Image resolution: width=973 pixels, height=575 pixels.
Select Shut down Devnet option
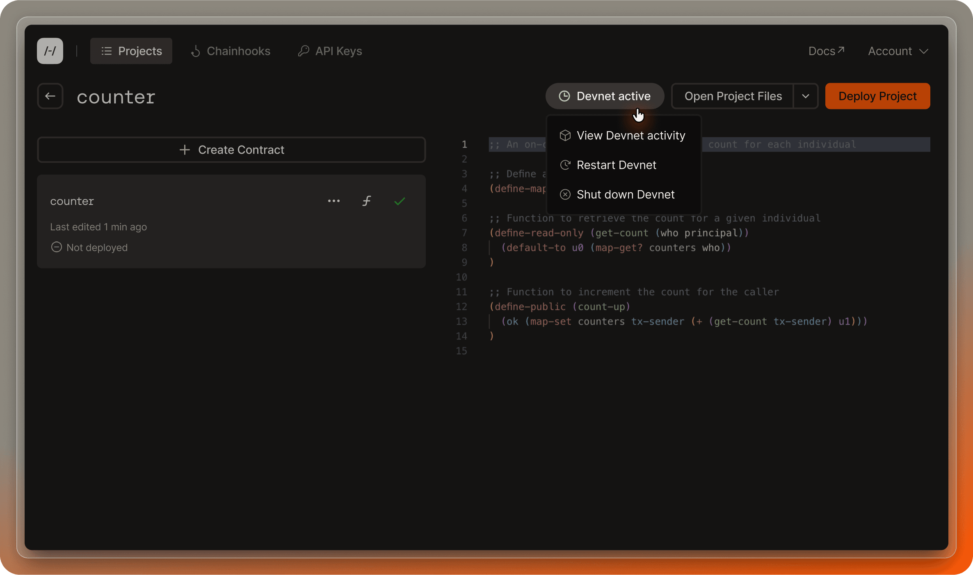pyautogui.click(x=625, y=194)
